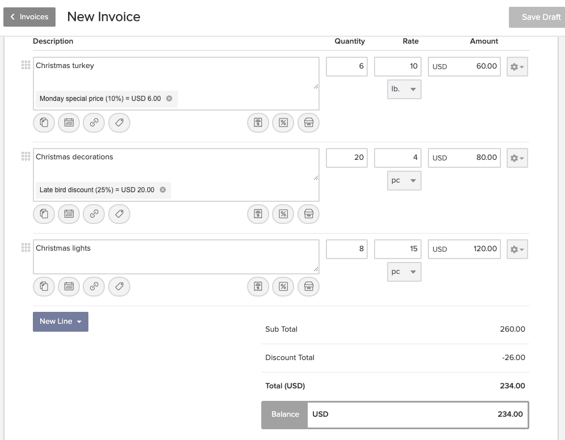Viewport: 565px width, 440px height.
Task: Remove the Late bird discount tag
Action: 163,190
